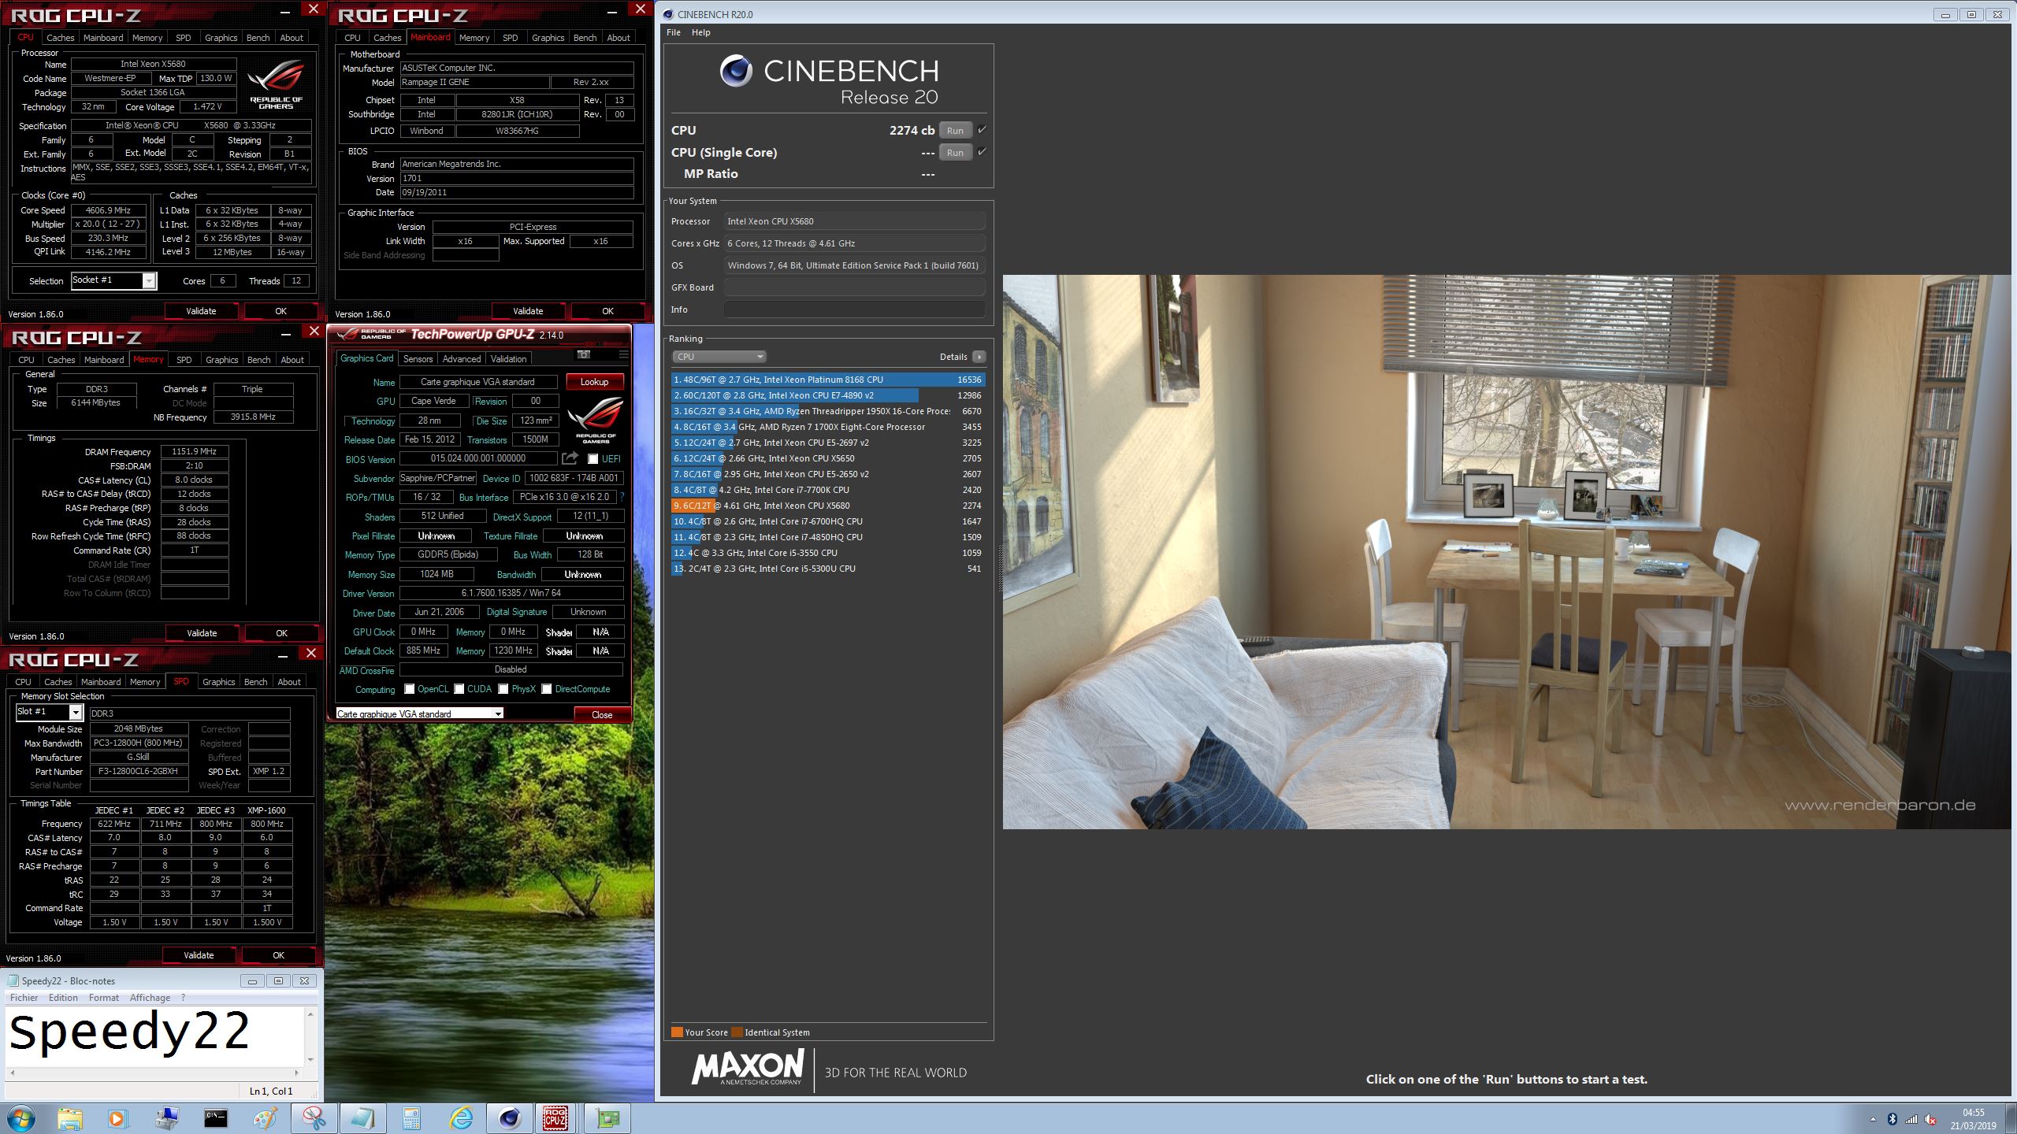Viewport: 2017px width, 1134px height.
Task: Open Bench tab in the CPU-Z Mainboard window
Action: coord(585,37)
